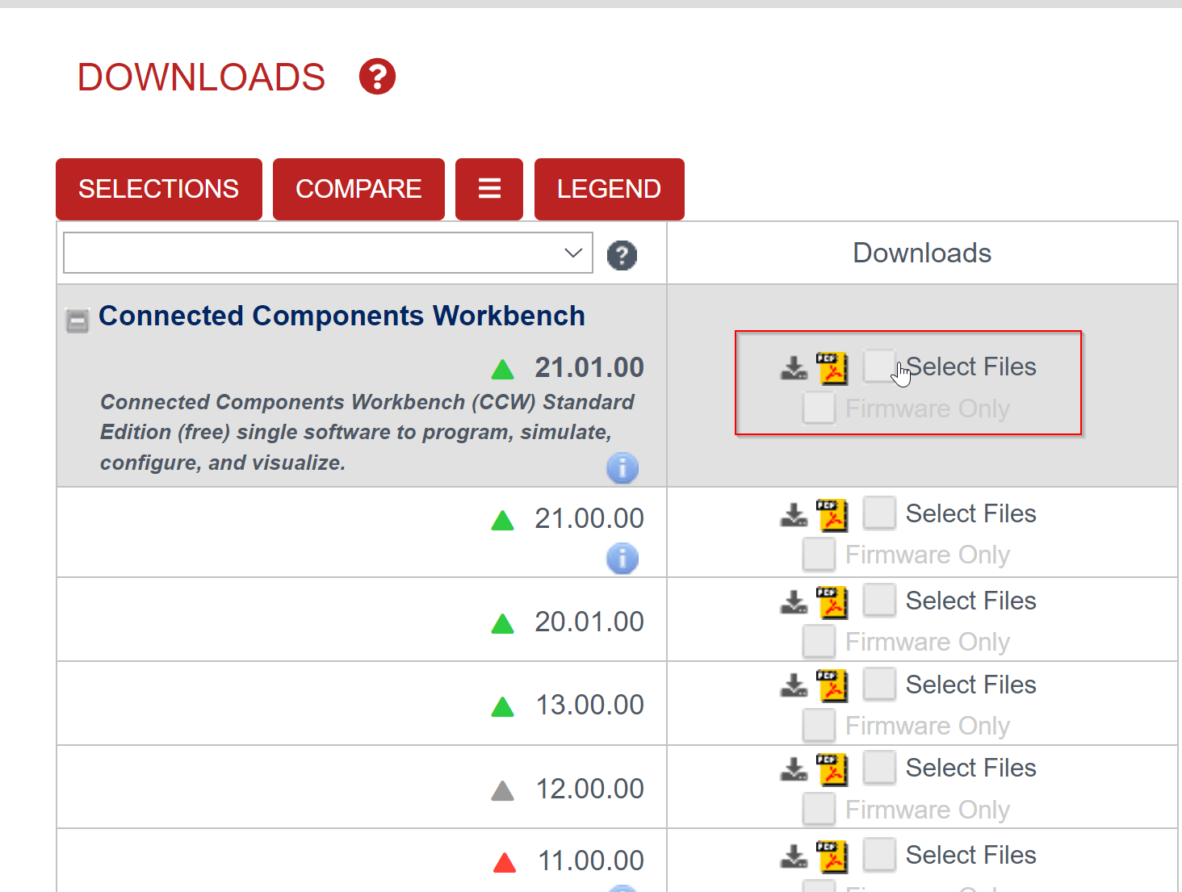Open the Downloads help question mark icon
The image size is (1182, 892).
(x=377, y=77)
